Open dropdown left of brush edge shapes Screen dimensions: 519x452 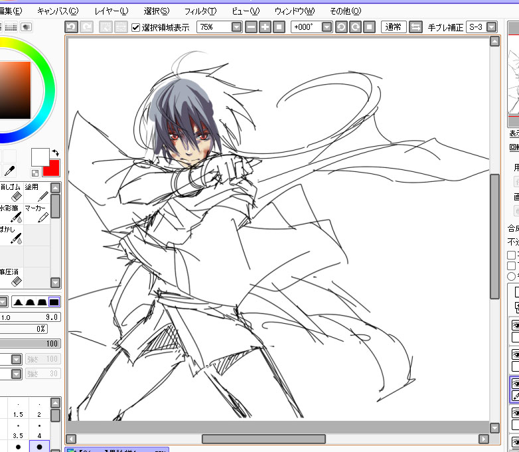point(3,302)
